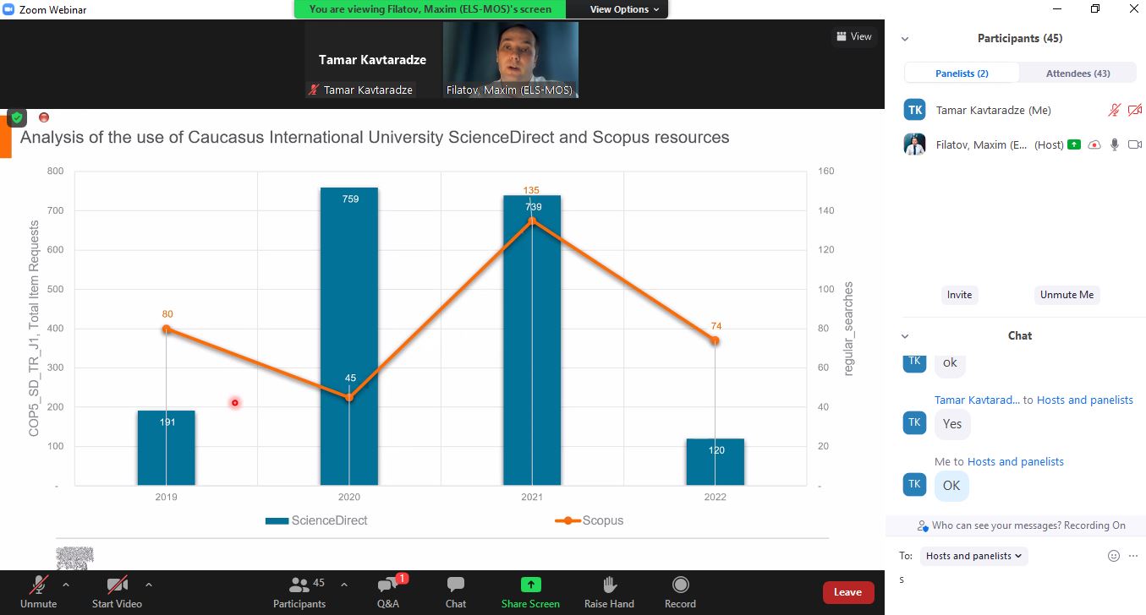Image resolution: width=1146 pixels, height=615 pixels.
Task: Click Filatov, Maxim's video thumbnail
Action: [510, 60]
